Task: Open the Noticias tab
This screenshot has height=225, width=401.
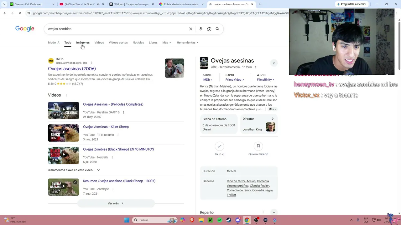Action: tap(138, 42)
